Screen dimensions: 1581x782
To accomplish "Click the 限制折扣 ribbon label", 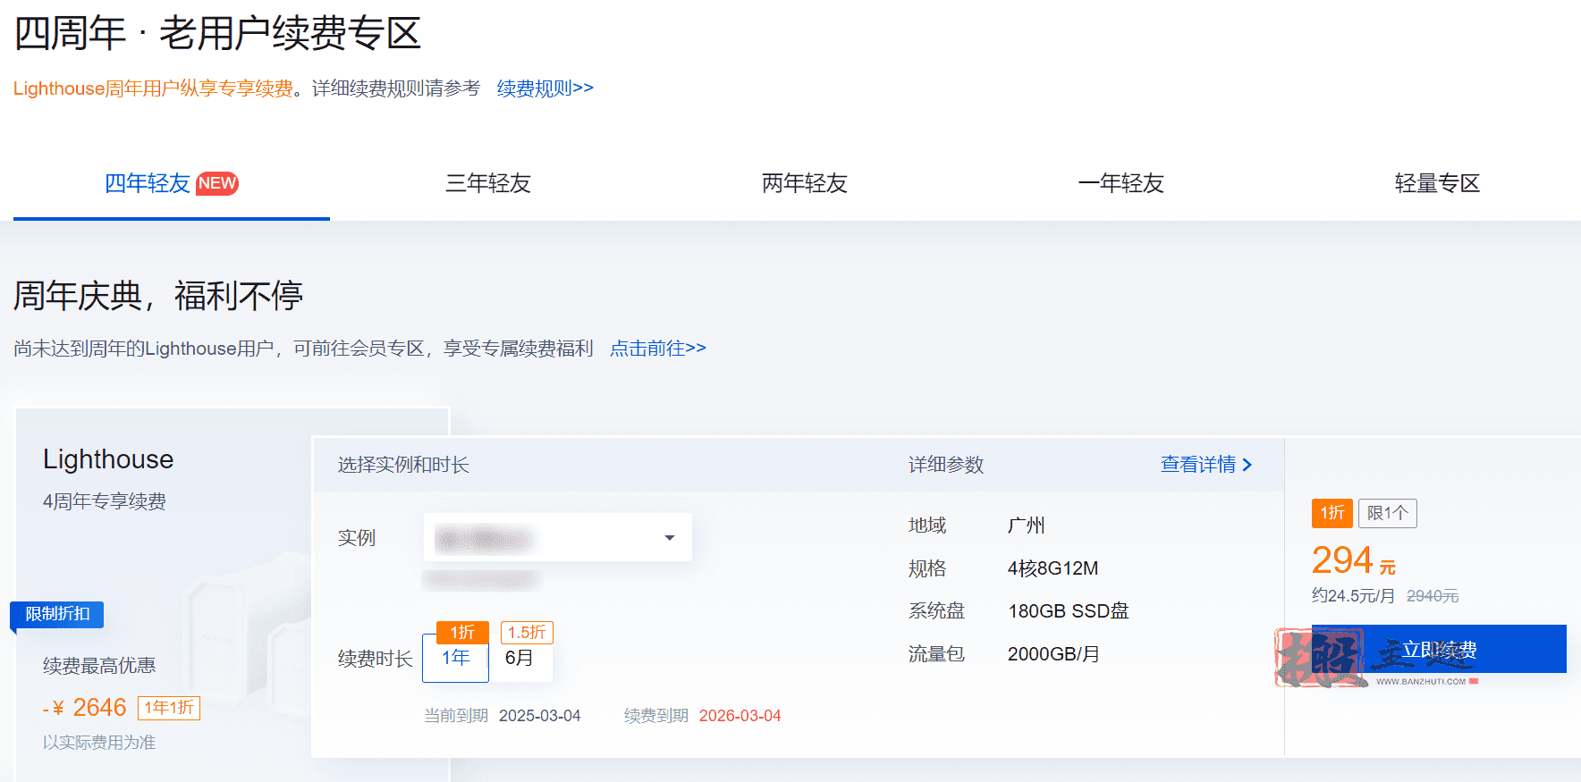I will (57, 614).
